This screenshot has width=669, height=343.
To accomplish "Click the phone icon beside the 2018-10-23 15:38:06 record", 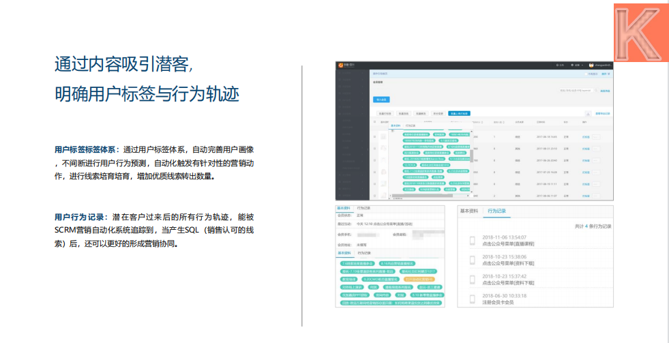I will (x=472, y=259).
